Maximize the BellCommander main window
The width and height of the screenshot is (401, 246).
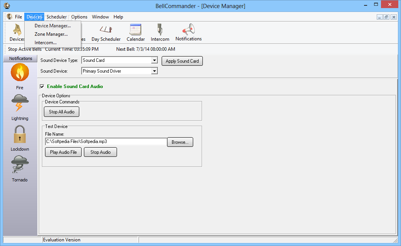click(x=376, y=5)
